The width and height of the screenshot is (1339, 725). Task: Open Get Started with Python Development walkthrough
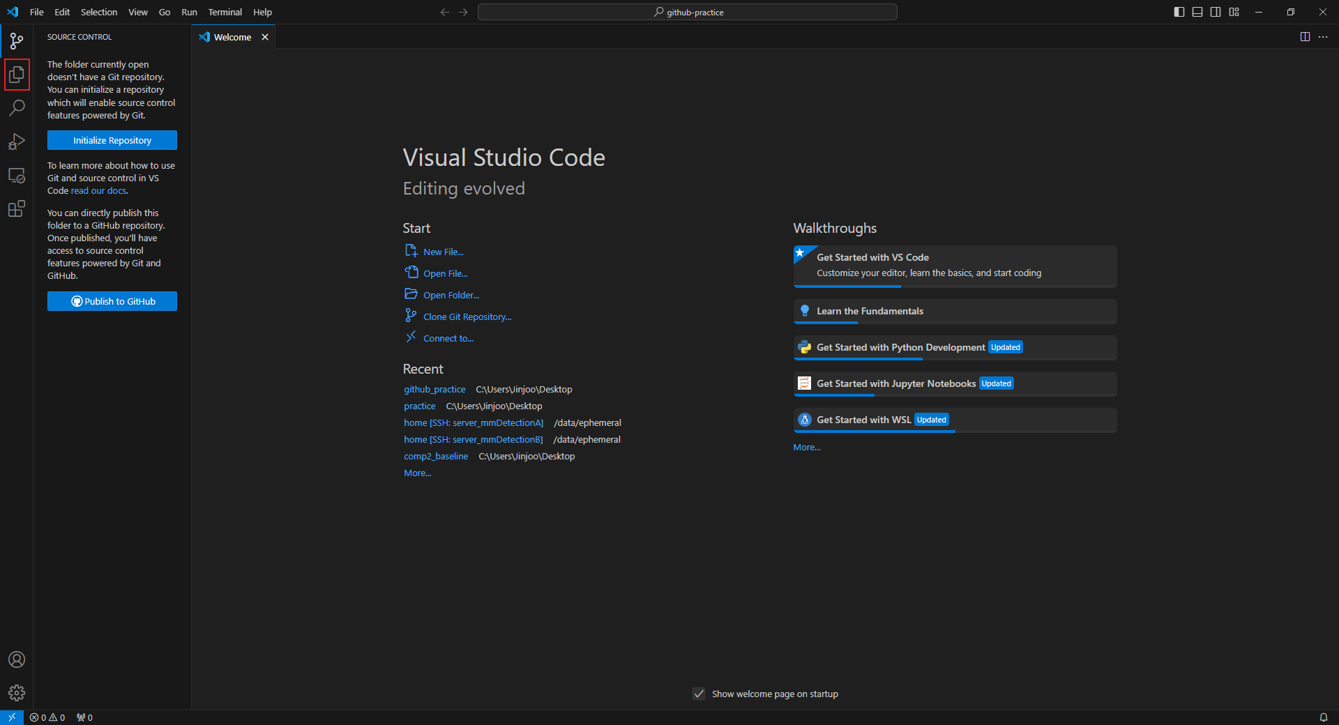coord(955,348)
